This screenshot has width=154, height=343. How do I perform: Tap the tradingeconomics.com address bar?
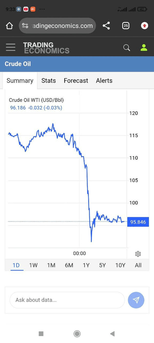(x=57, y=26)
